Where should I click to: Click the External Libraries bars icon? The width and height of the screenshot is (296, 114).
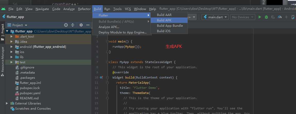12,103
